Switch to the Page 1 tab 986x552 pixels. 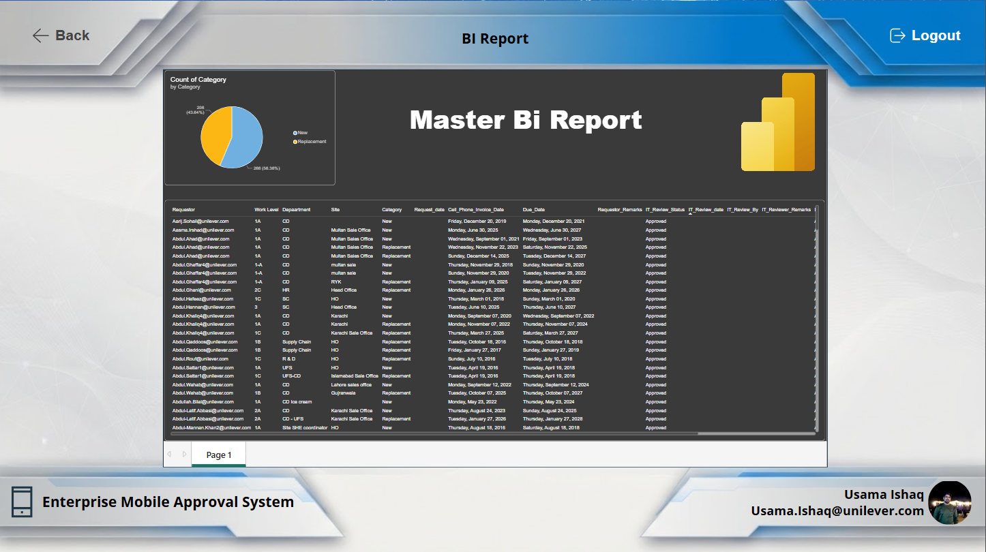coord(219,455)
